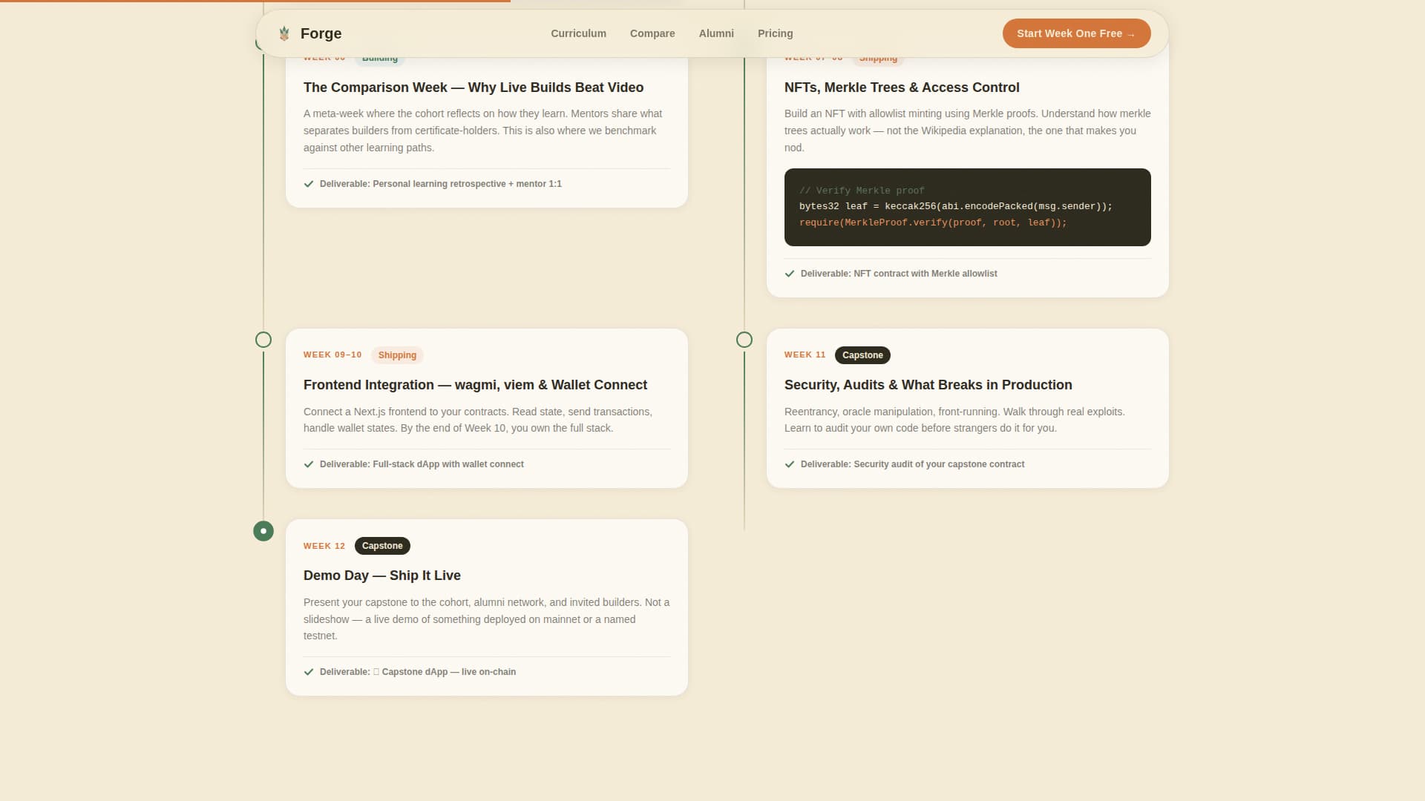Open the Alumni navigation link
This screenshot has width=1425, height=801.
716,33
